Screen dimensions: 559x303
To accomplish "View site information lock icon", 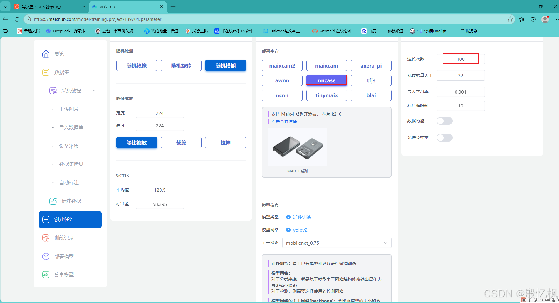I will 29,19.
